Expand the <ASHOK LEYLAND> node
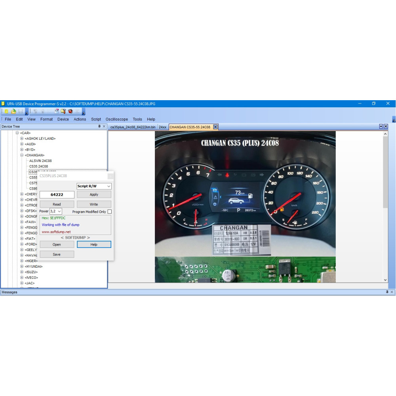 click(22, 138)
